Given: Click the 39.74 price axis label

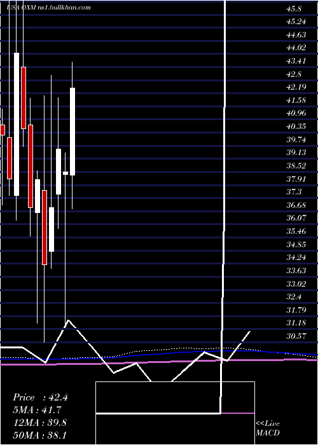Looking at the screenshot, I should 296,140.
